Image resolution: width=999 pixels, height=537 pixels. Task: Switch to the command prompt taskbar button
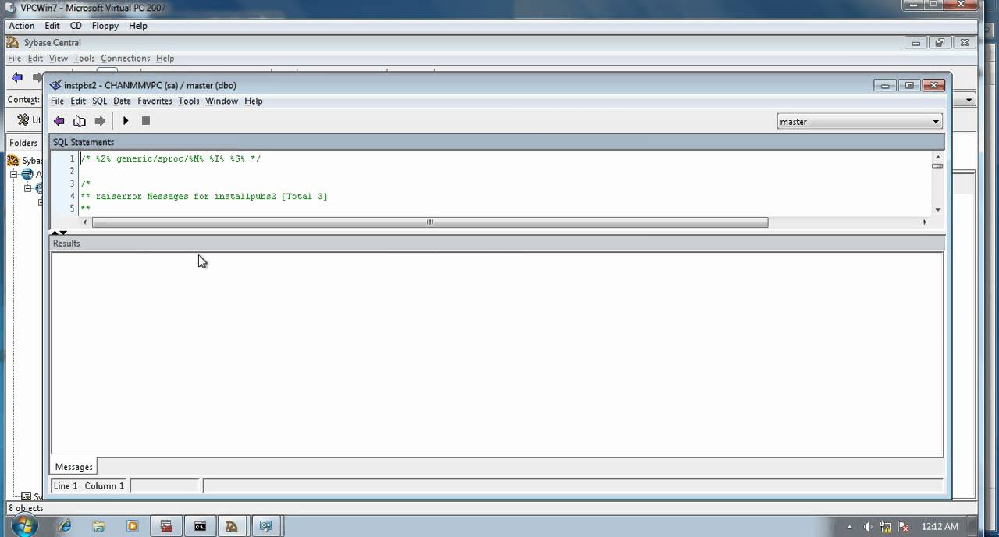201,526
